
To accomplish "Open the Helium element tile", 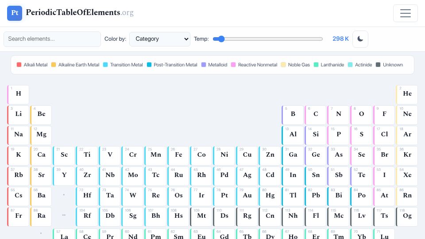I will (407, 95).
